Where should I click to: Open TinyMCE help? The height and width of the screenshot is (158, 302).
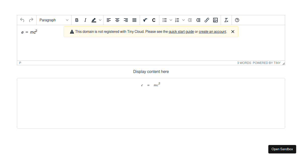pos(237,20)
